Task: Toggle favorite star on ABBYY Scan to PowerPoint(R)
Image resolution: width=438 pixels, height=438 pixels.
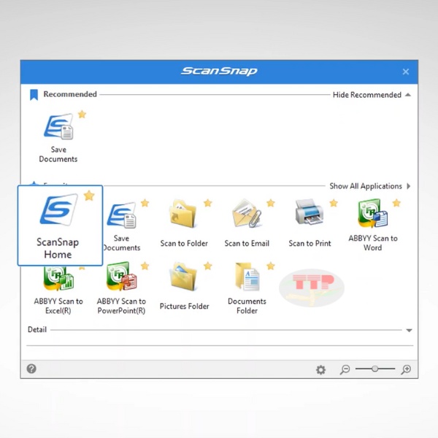Action: (x=145, y=266)
